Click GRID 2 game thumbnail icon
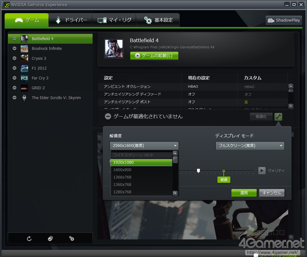The image size is (307, 257). click(24, 88)
